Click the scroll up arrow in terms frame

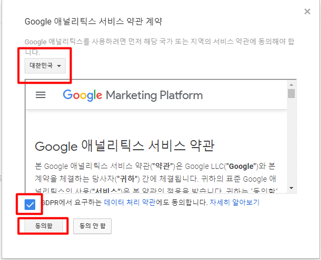coord(291,85)
